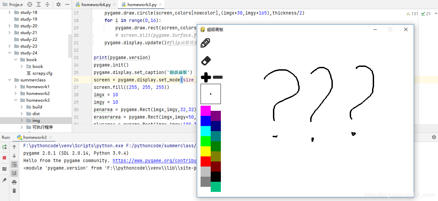This screenshot has width=438, height=201.
Task: Click the print icon in Run console
Action: tap(14, 182)
